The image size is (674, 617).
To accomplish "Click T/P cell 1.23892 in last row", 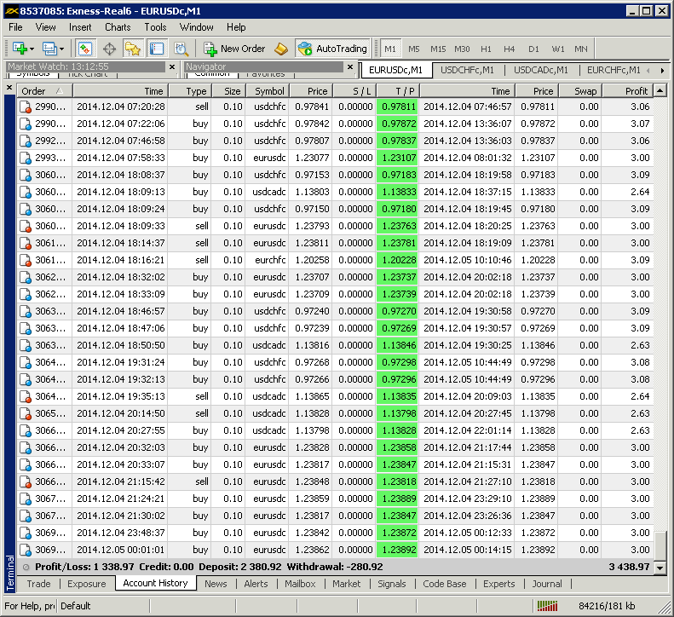I will 398,550.
